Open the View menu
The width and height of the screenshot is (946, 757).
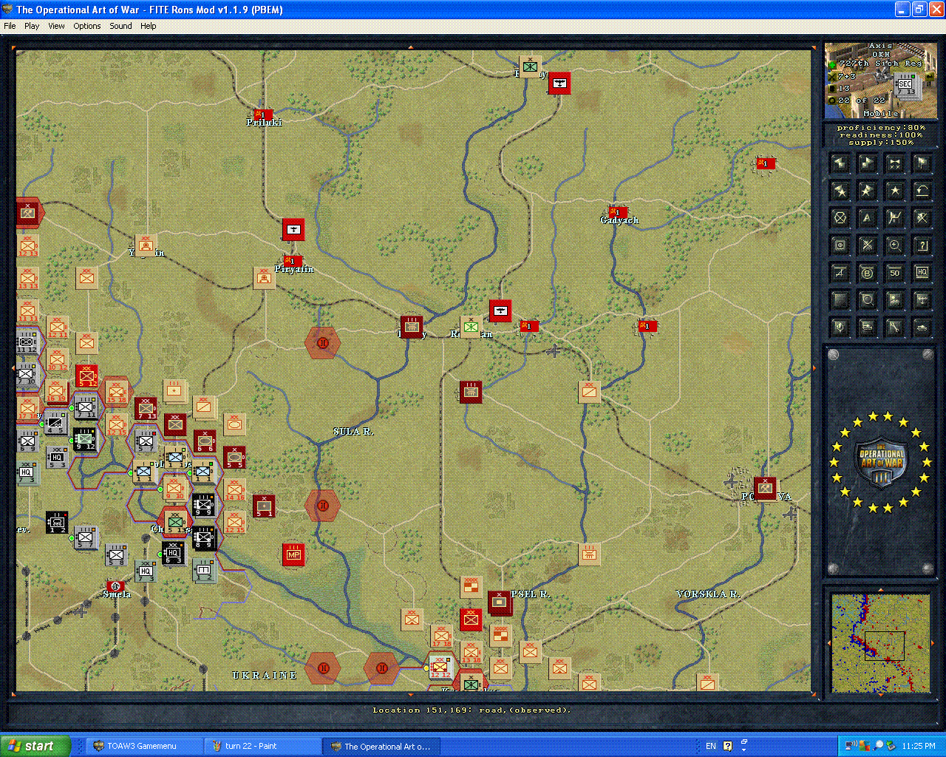tap(56, 26)
